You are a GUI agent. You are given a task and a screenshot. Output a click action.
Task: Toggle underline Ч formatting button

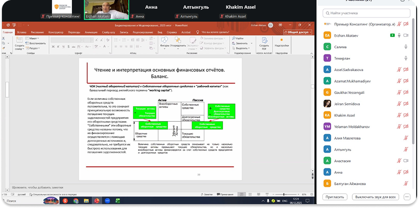64,46
